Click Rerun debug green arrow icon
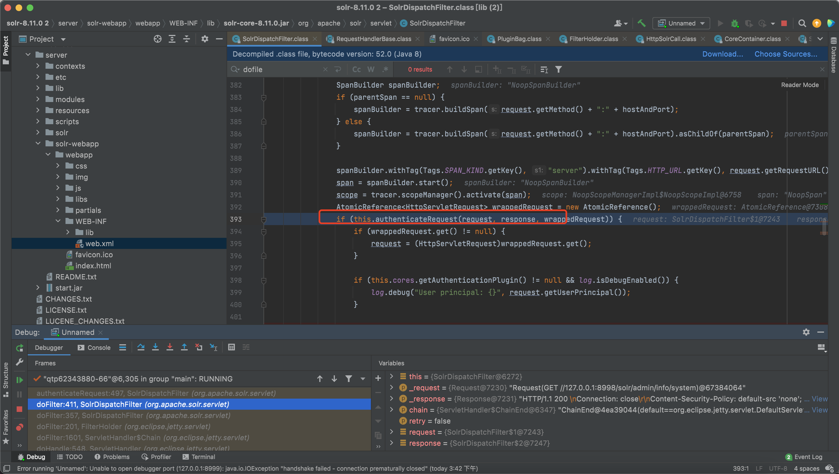Viewport: 839px width, 474px height. coord(19,348)
